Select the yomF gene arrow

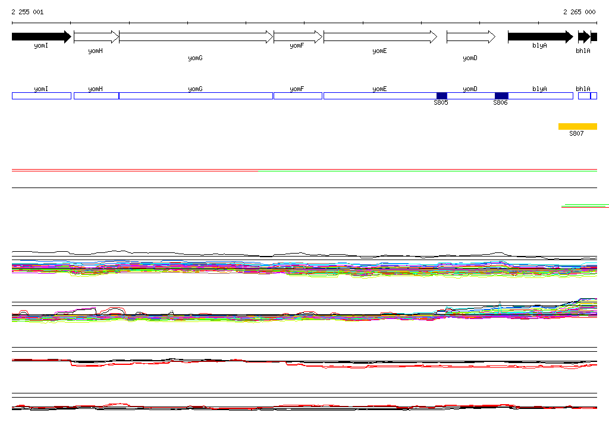tap(298, 37)
